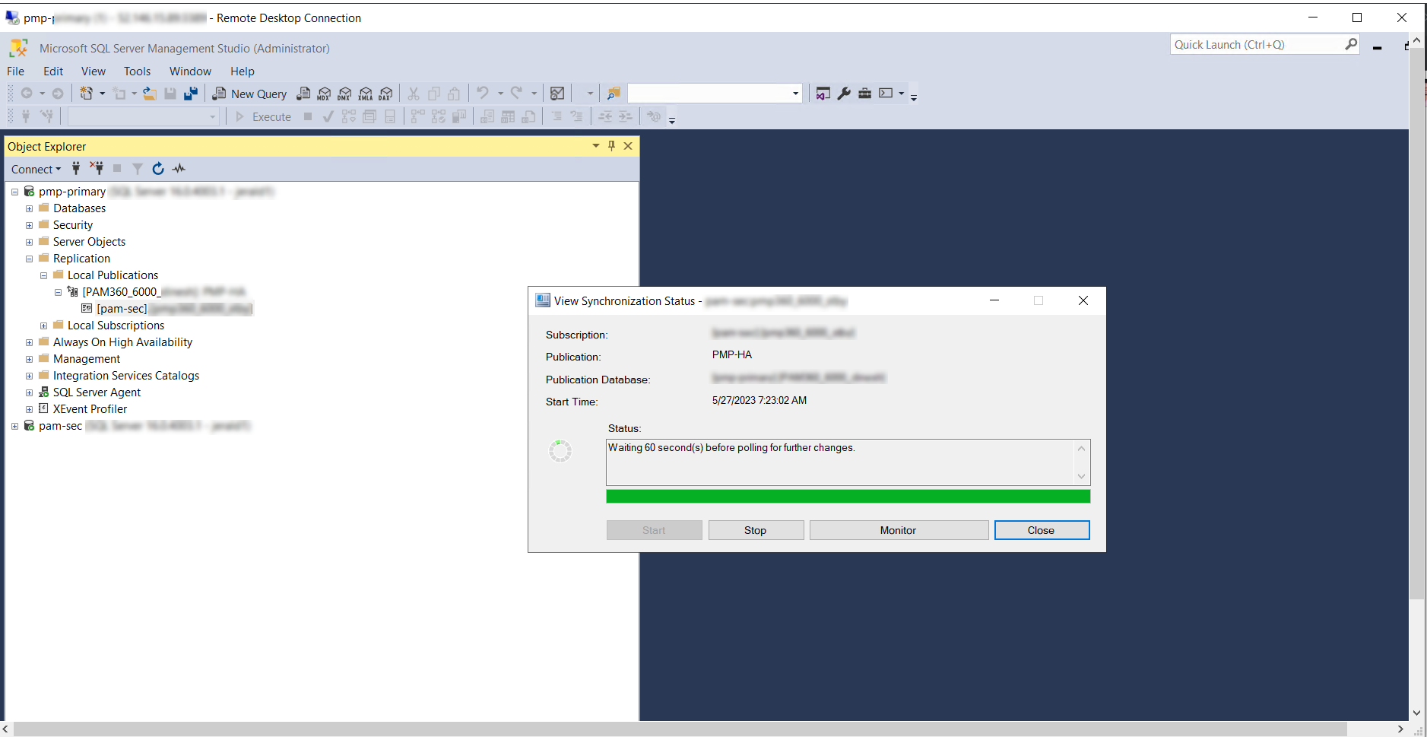Click Object Explorer Activity Monitor pulse icon
Viewport: 1427px width, 737px height.
pyautogui.click(x=179, y=169)
